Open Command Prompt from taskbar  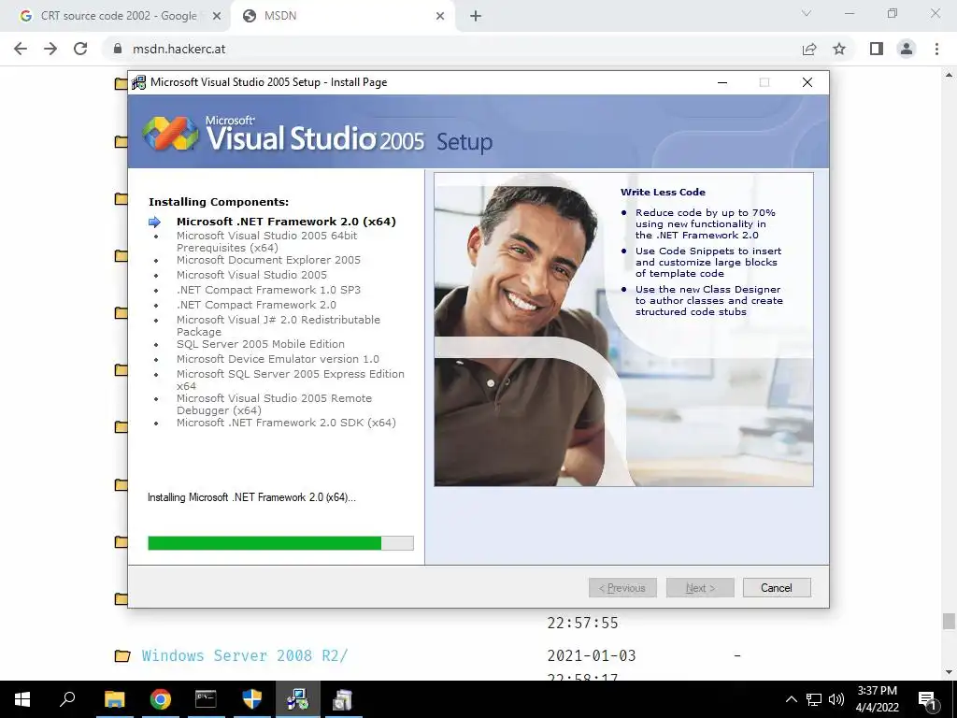(x=206, y=699)
